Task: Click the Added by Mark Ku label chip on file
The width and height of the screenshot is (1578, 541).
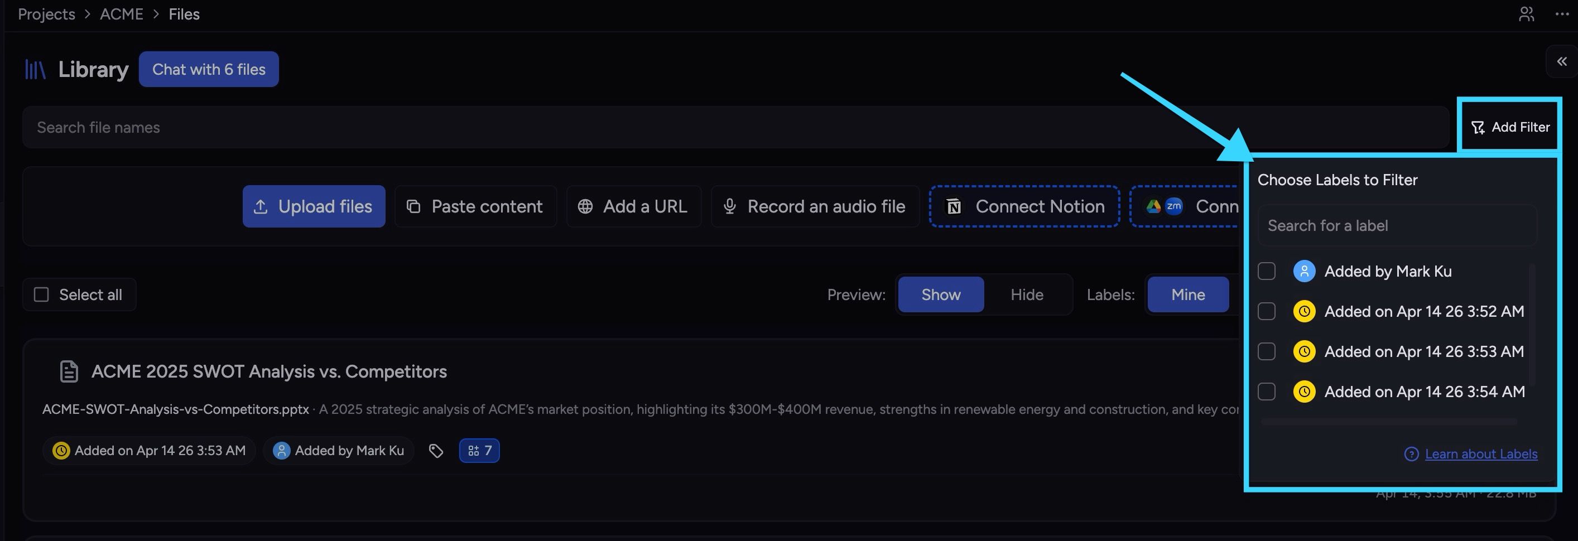Action: 338,451
